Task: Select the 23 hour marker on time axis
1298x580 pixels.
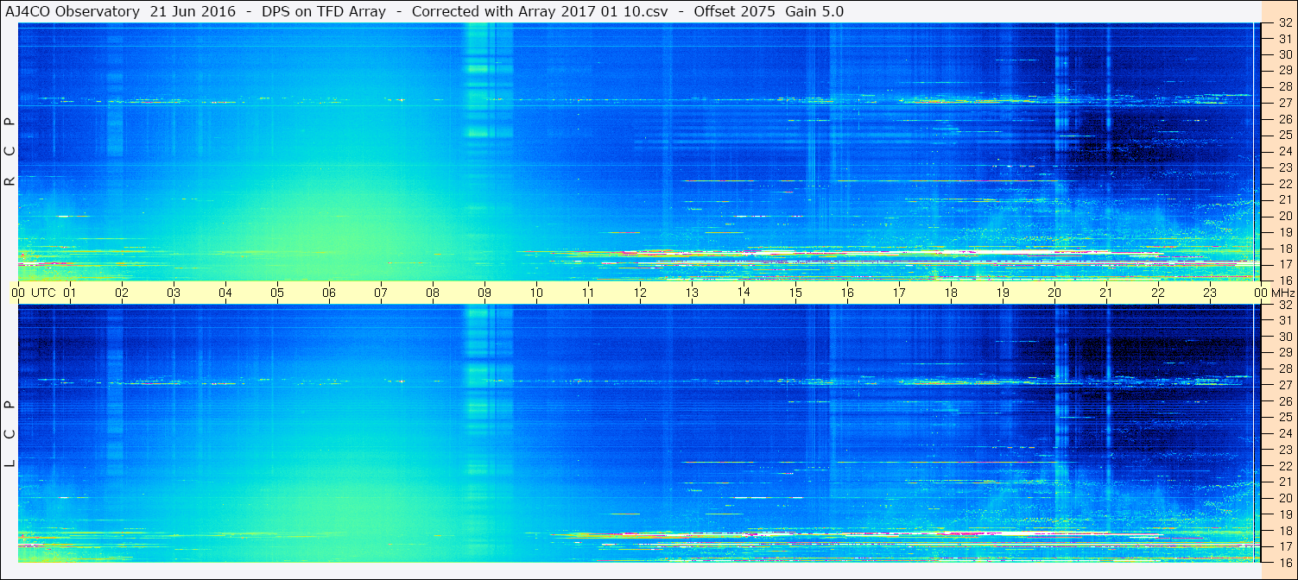Action: [x=1210, y=293]
